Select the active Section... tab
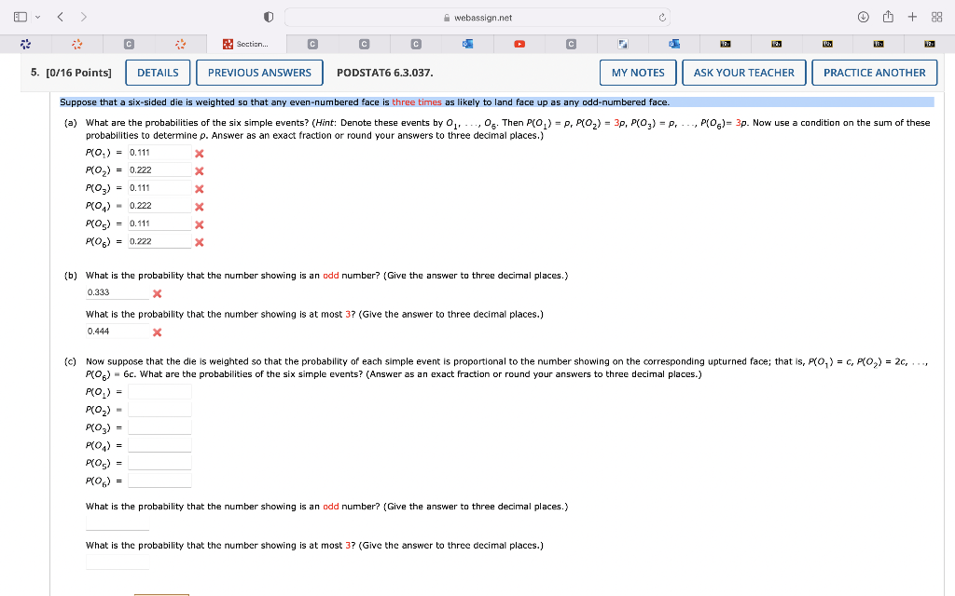Viewport: 955px width, 596px height. pos(245,44)
